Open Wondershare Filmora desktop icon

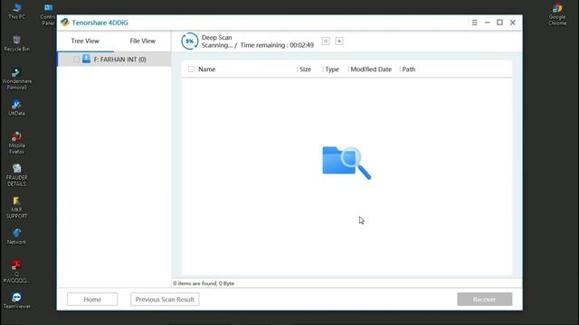point(16,79)
